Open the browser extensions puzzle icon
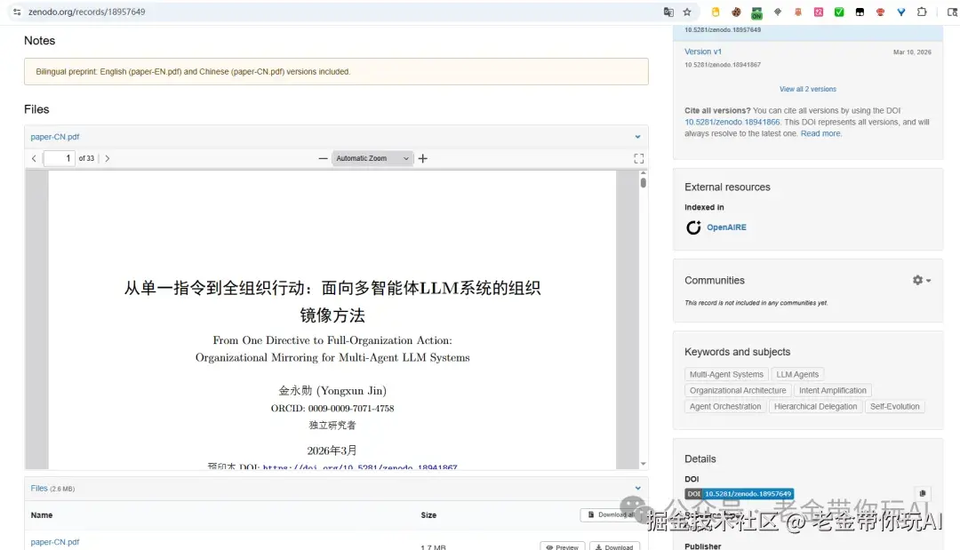Image resolution: width=960 pixels, height=550 pixels. [922, 12]
